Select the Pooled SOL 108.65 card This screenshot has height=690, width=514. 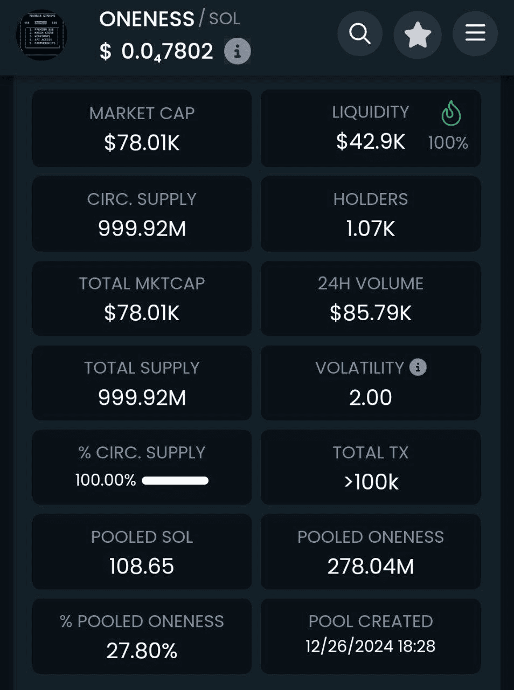(142, 551)
